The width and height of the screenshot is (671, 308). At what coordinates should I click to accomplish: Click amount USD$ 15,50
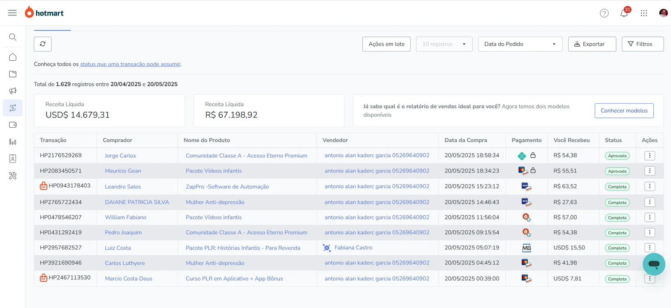[569, 248]
